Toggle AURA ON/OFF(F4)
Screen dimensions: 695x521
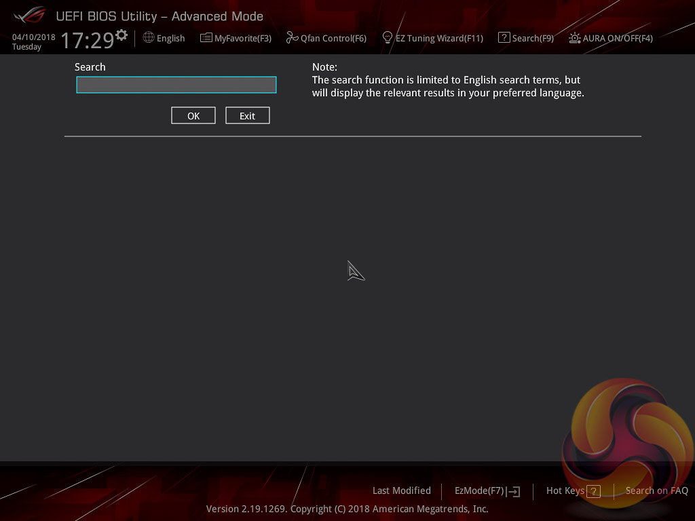coord(618,39)
